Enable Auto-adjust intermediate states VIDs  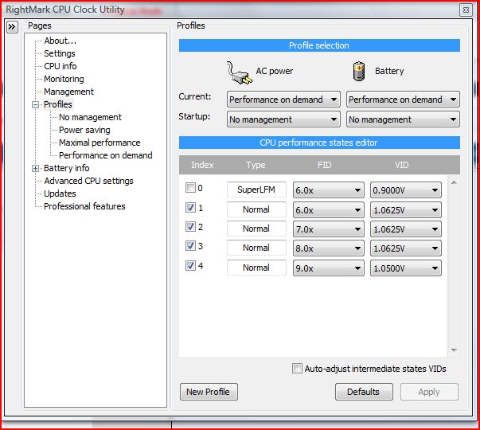pos(297,368)
